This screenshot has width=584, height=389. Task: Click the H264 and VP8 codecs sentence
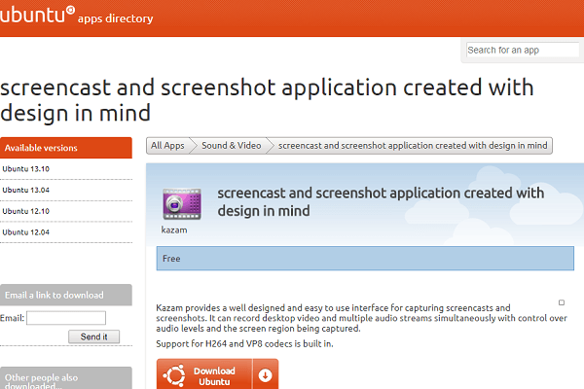coord(244,344)
